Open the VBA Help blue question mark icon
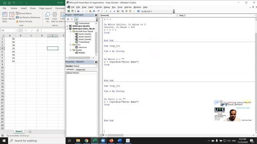The image size is (257, 144). (x=138, y=11)
